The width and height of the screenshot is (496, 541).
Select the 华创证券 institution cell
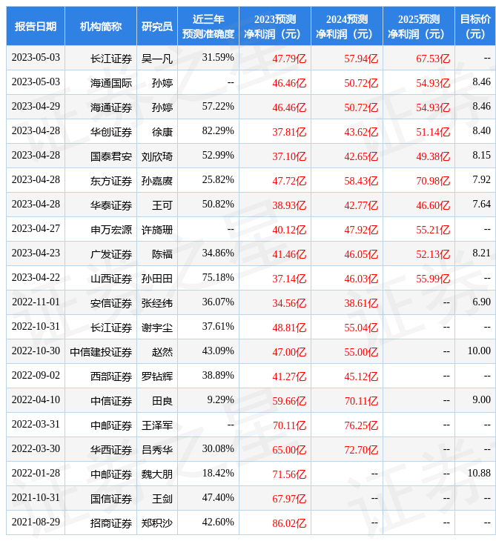[x=111, y=131]
